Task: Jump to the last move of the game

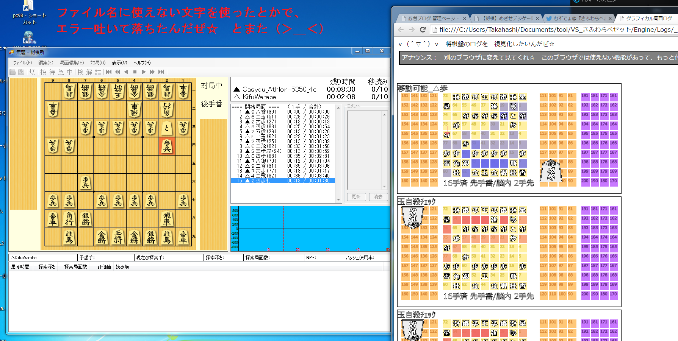Action: point(161,72)
